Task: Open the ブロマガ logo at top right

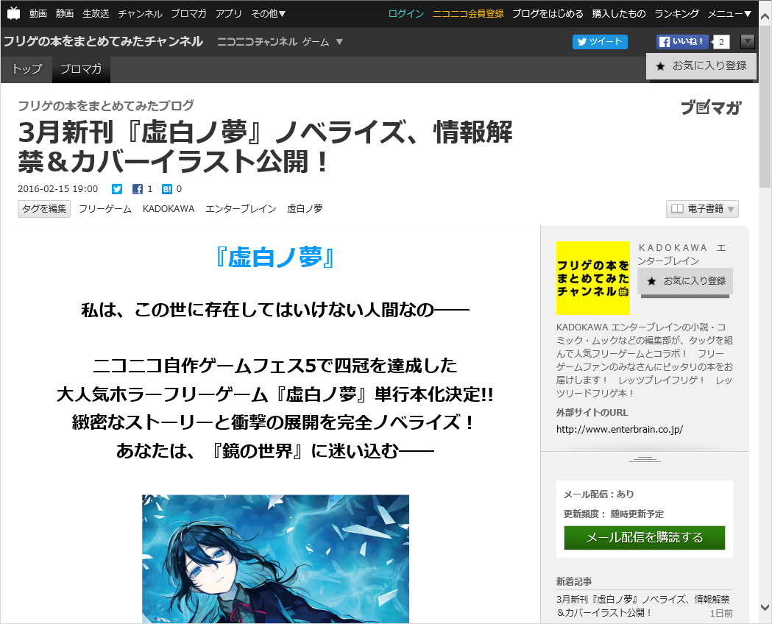Action: click(710, 107)
